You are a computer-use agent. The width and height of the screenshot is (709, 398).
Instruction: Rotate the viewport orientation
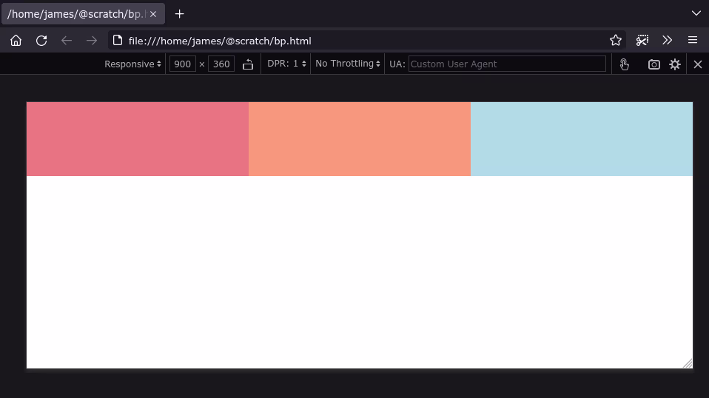(x=248, y=64)
